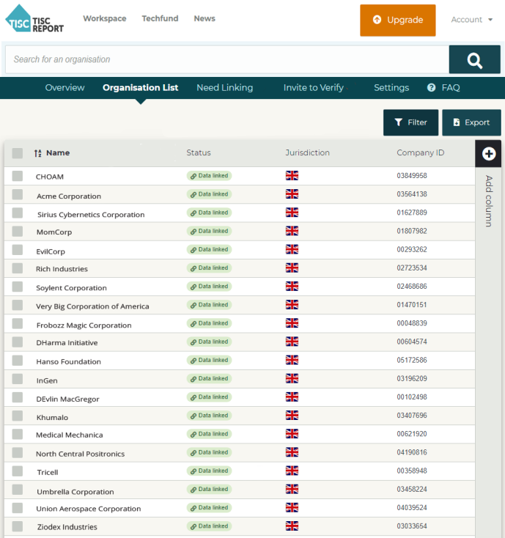The image size is (505, 538).
Task: Click the UK flag in CHOAM row
Action: coord(292,176)
